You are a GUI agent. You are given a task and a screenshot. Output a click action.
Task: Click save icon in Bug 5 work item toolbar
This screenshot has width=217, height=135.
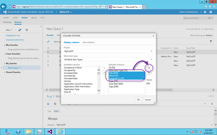click(x=48, y=104)
